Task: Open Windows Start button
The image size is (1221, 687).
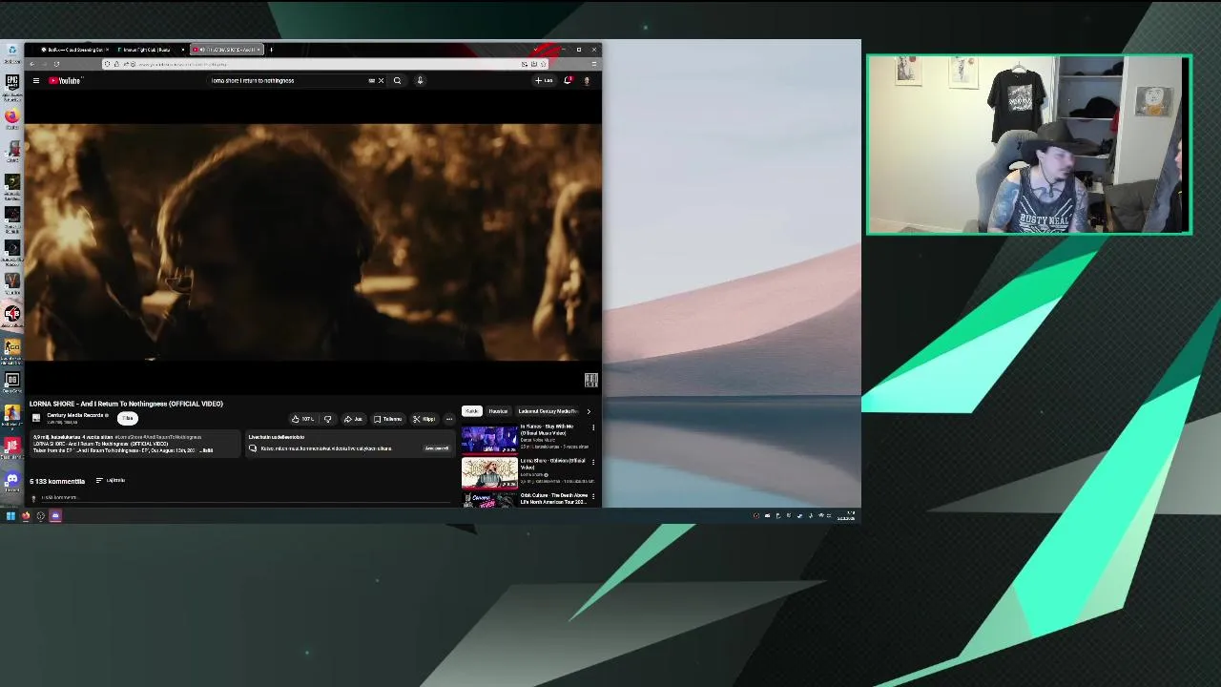Action: coord(10,516)
